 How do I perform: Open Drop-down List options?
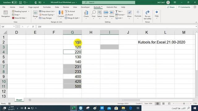click(x=47, y=11)
